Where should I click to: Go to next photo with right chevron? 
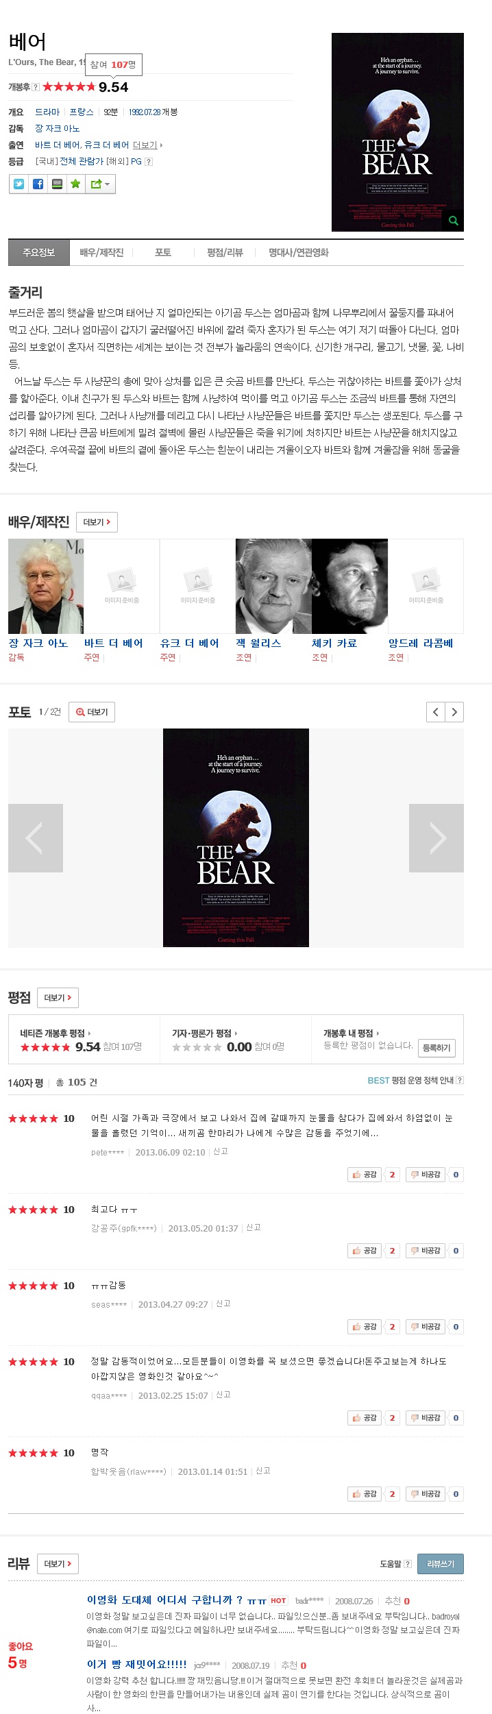point(454,712)
